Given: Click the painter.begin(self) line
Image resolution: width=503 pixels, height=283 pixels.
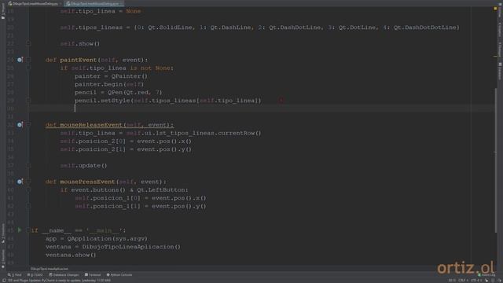Looking at the screenshot, I should point(109,84).
